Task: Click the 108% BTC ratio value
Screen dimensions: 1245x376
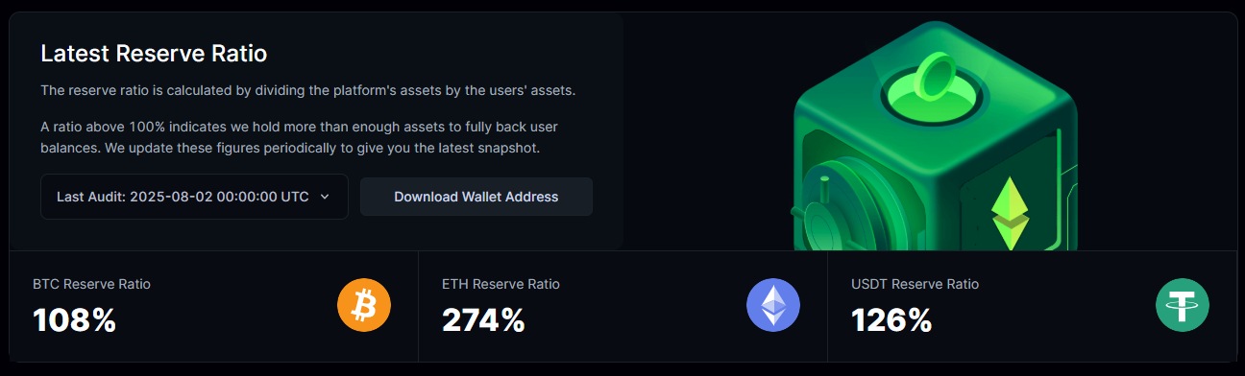Action: pos(75,320)
